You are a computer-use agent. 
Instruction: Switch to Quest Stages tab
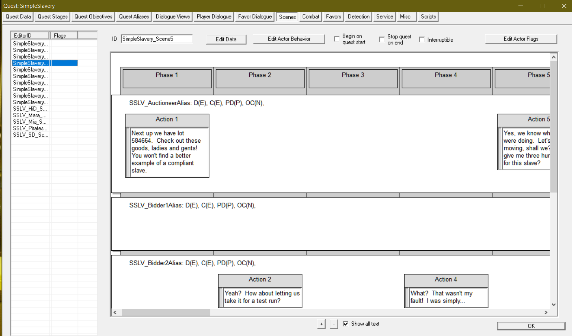(x=52, y=17)
